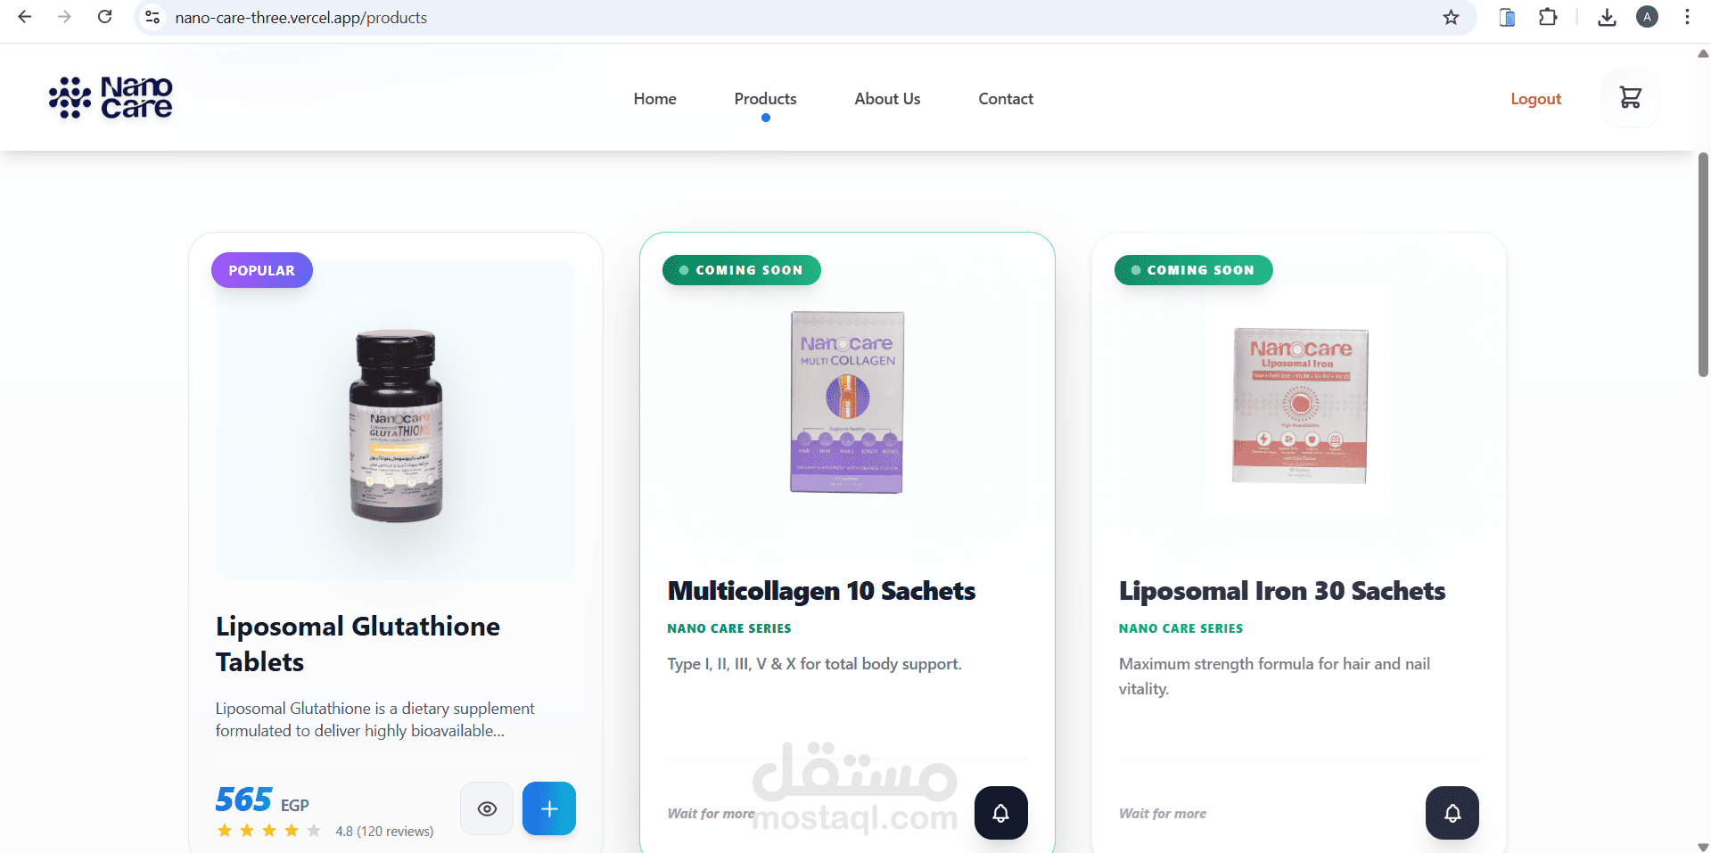Go to Home nav item

(654, 99)
